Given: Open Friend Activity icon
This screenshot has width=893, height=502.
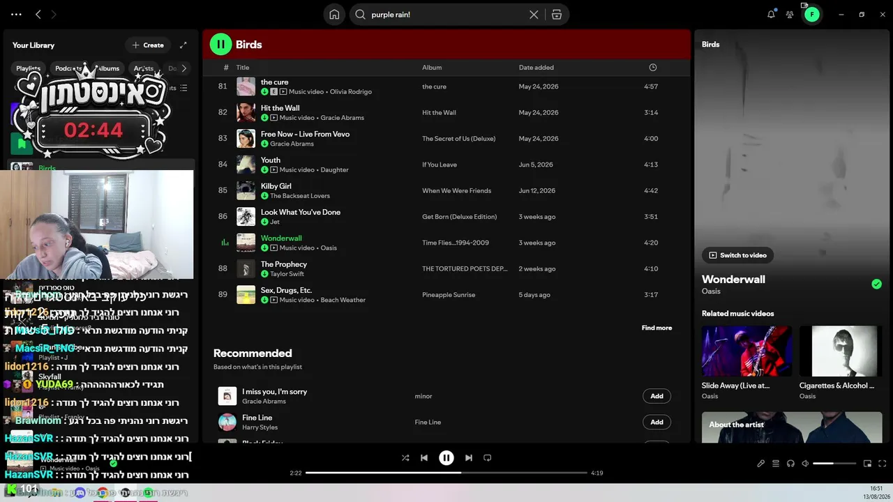Looking at the screenshot, I should (790, 14).
